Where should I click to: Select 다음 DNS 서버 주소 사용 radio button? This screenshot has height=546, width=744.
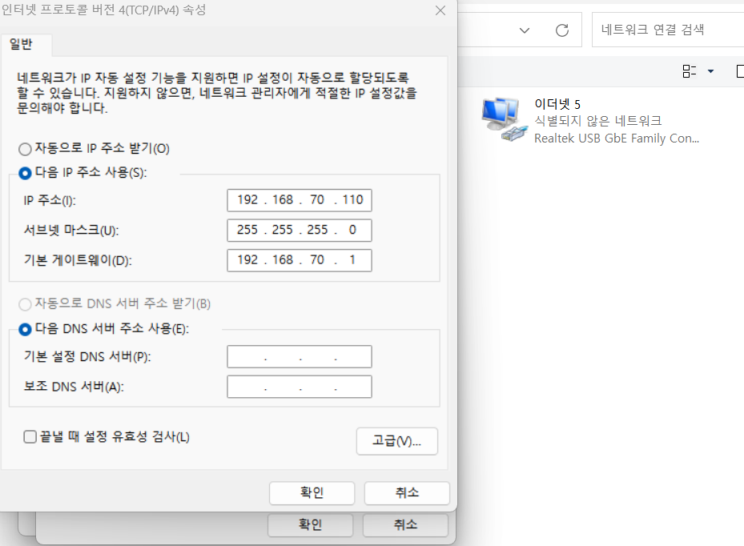pos(25,329)
